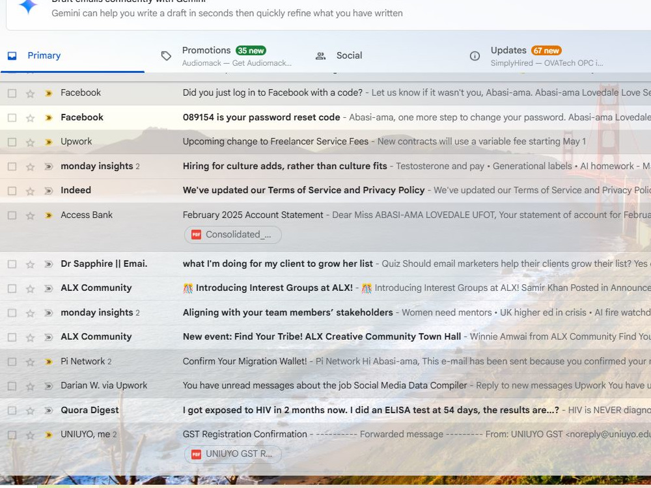This screenshot has width=651, height=488.
Task: Open 'Hiring for culture adds' email
Action: (x=325, y=167)
